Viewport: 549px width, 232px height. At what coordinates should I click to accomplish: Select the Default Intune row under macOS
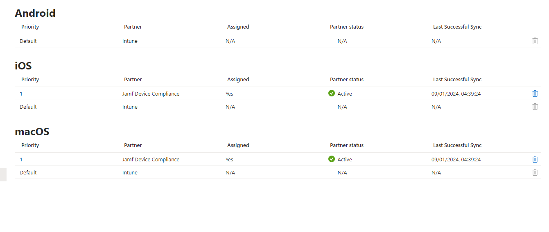pos(278,172)
